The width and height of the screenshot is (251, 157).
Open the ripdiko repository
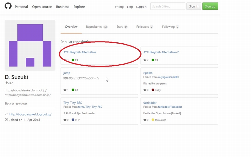148,73
